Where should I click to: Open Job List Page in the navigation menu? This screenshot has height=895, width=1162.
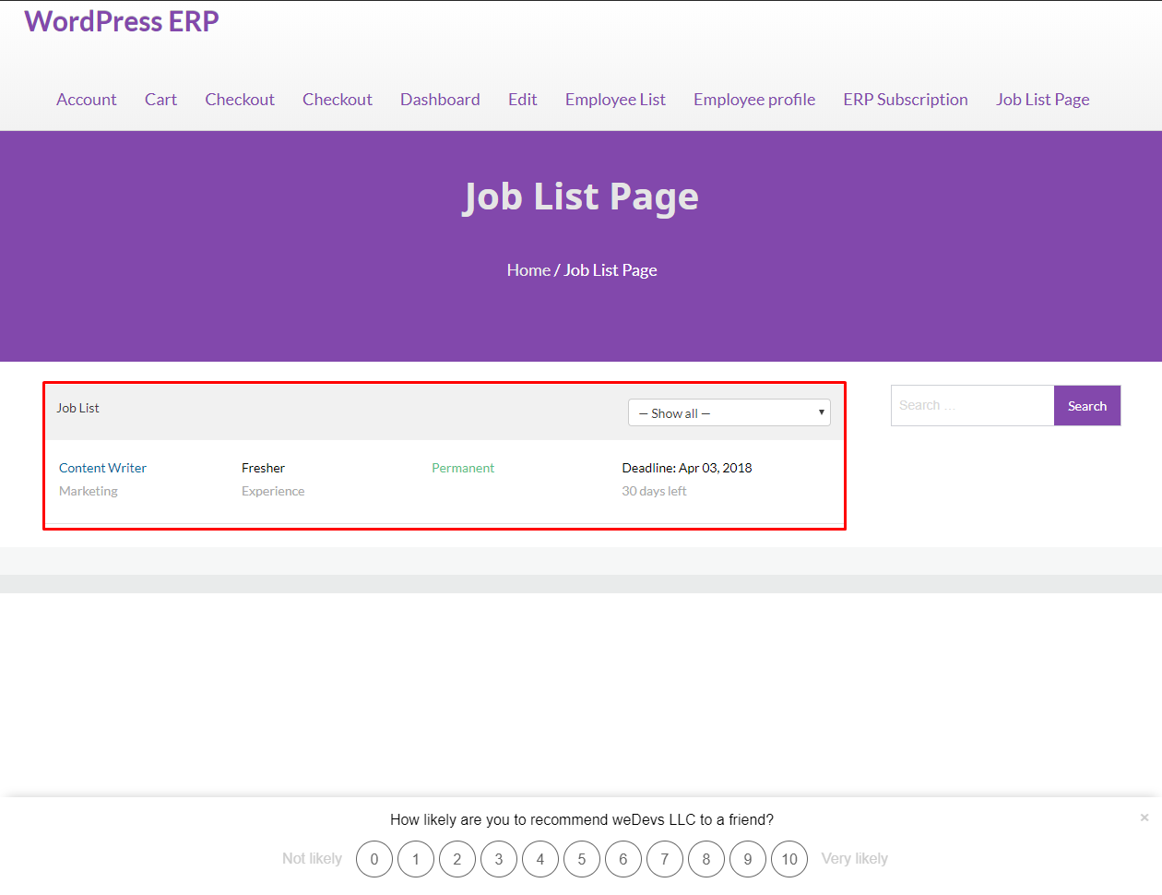coord(1043,100)
